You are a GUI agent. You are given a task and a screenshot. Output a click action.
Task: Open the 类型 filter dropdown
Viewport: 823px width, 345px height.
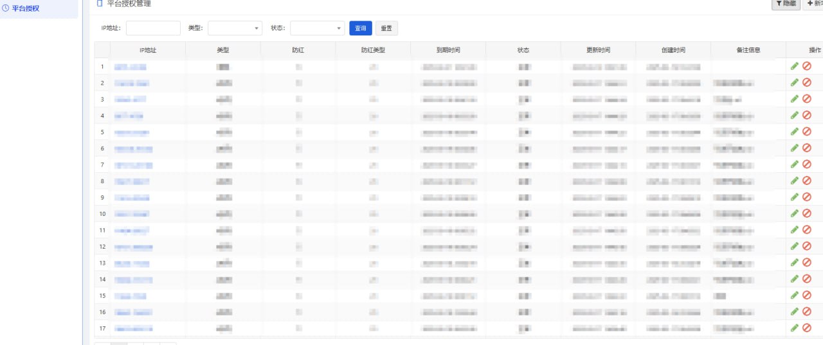point(235,28)
